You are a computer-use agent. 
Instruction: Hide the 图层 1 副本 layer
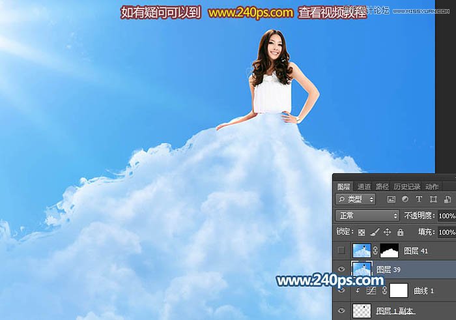(x=341, y=310)
